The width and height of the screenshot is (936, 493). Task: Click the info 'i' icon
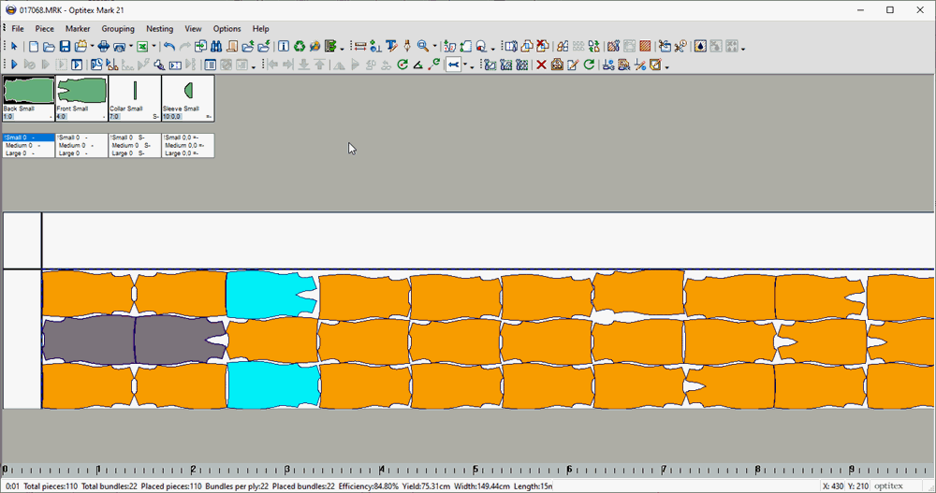point(284,46)
